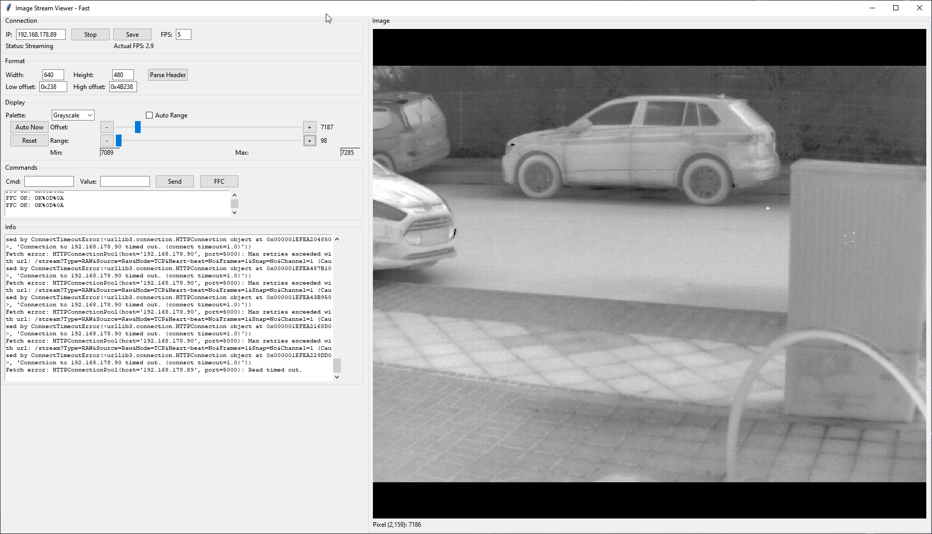Click the Offset value 7187

[327, 127]
